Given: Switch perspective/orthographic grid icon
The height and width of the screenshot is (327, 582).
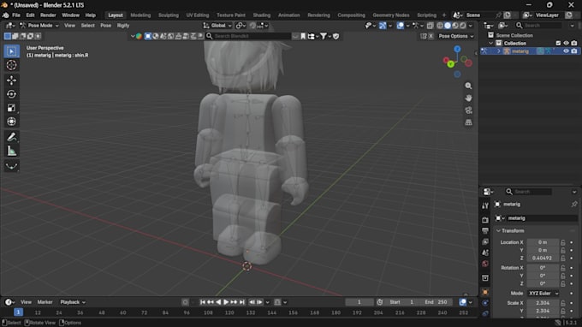Looking at the screenshot, I should (x=468, y=122).
